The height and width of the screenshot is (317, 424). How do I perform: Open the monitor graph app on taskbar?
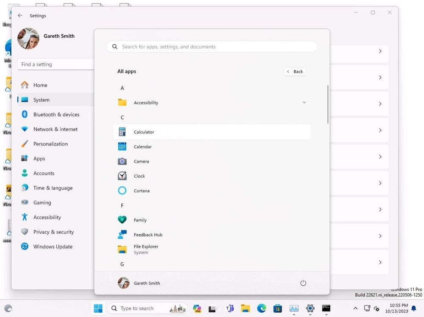click(294, 308)
